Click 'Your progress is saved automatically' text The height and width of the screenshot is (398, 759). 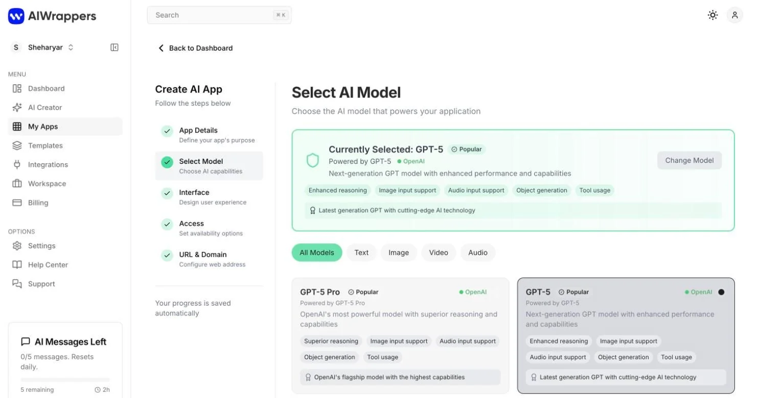pos(193,308)
